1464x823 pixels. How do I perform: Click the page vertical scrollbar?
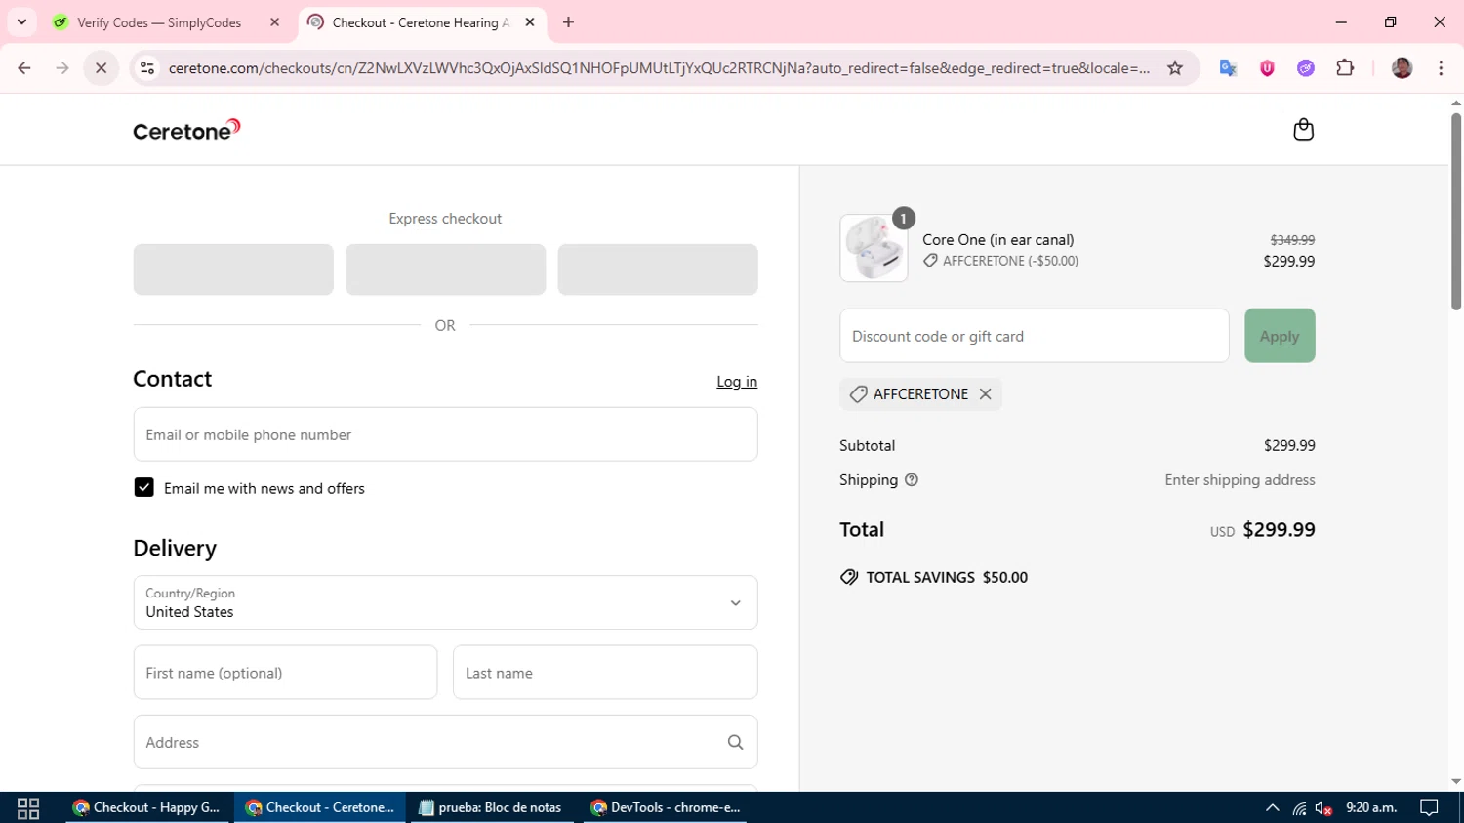point(1456,213)
